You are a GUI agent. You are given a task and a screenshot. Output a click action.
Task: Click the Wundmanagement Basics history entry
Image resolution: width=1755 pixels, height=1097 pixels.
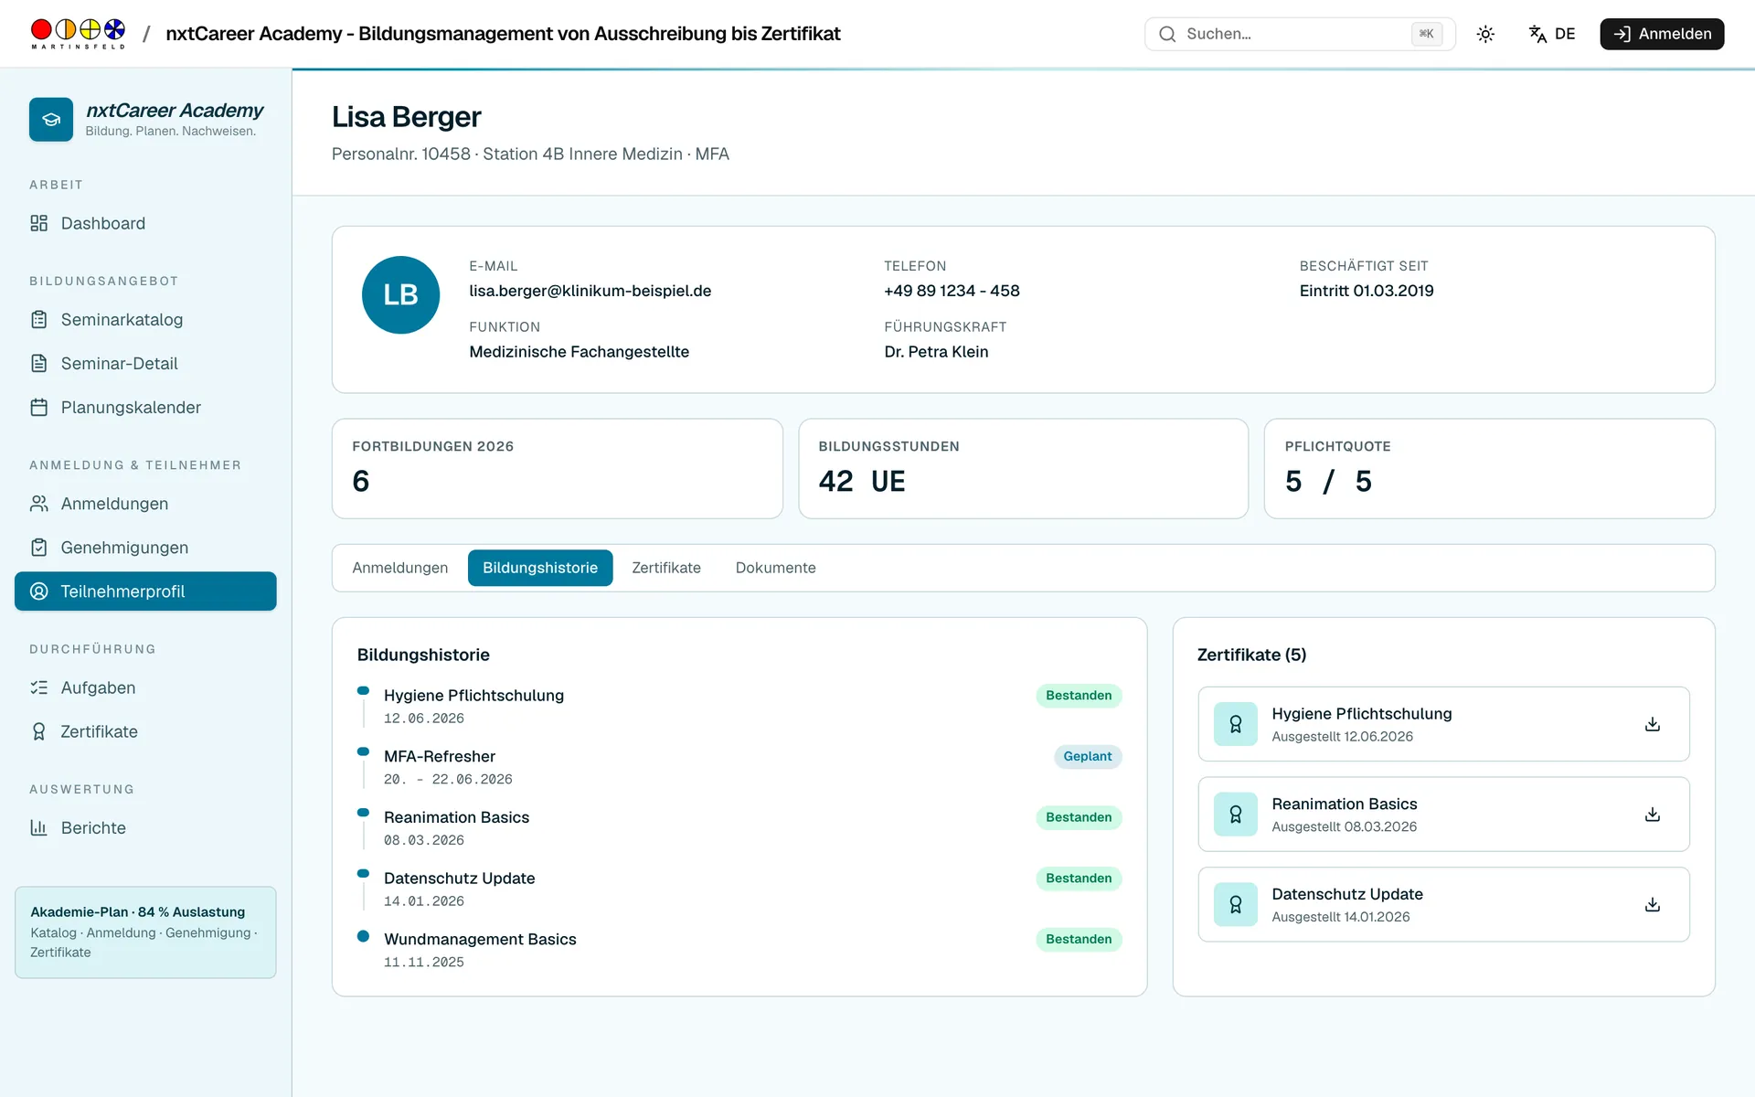click(739, 950)
